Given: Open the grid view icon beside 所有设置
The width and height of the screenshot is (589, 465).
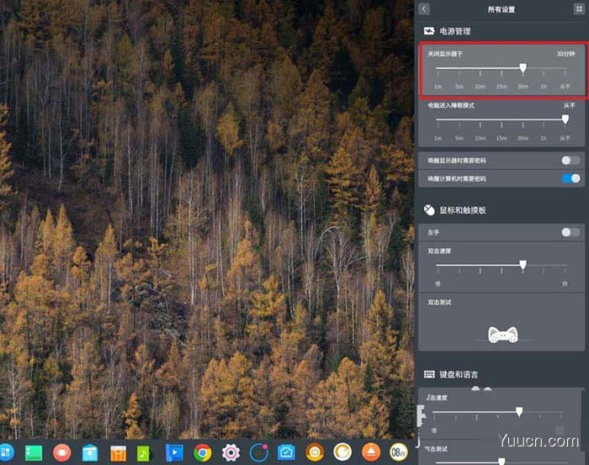Looking at the screenshot, I should click(579, 9).
